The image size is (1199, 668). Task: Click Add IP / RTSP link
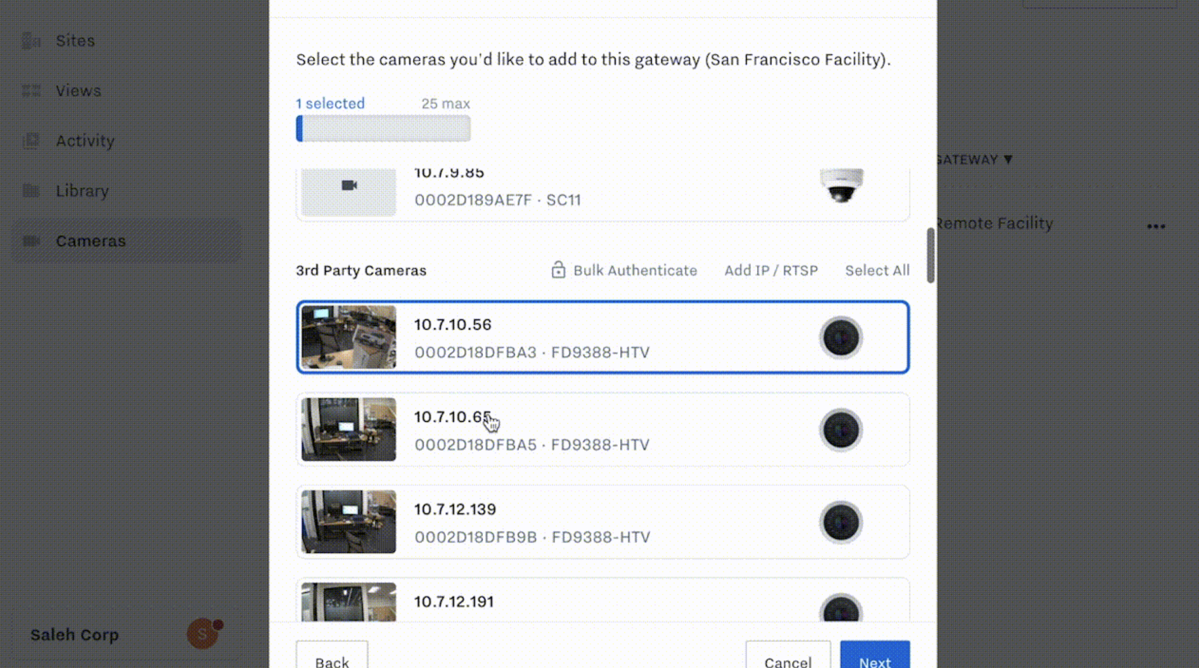pos(771,270)
